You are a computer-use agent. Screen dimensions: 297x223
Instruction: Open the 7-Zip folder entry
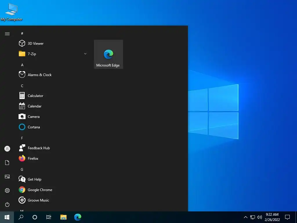click(x=53, y=54)
